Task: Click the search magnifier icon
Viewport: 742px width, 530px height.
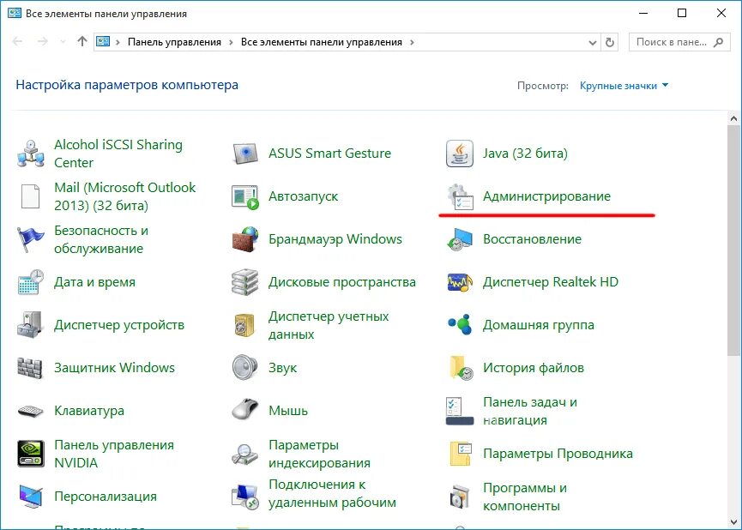Action: [x=718, y=42]
